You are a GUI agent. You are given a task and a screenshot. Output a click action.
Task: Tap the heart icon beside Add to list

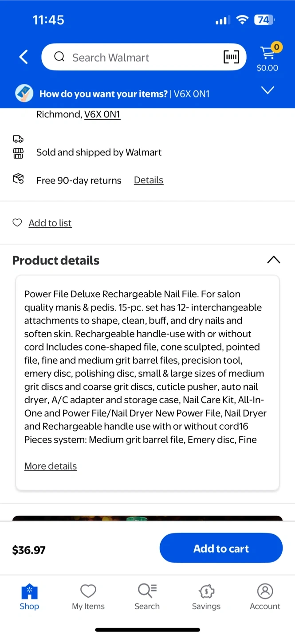click(x=17, y=223)
